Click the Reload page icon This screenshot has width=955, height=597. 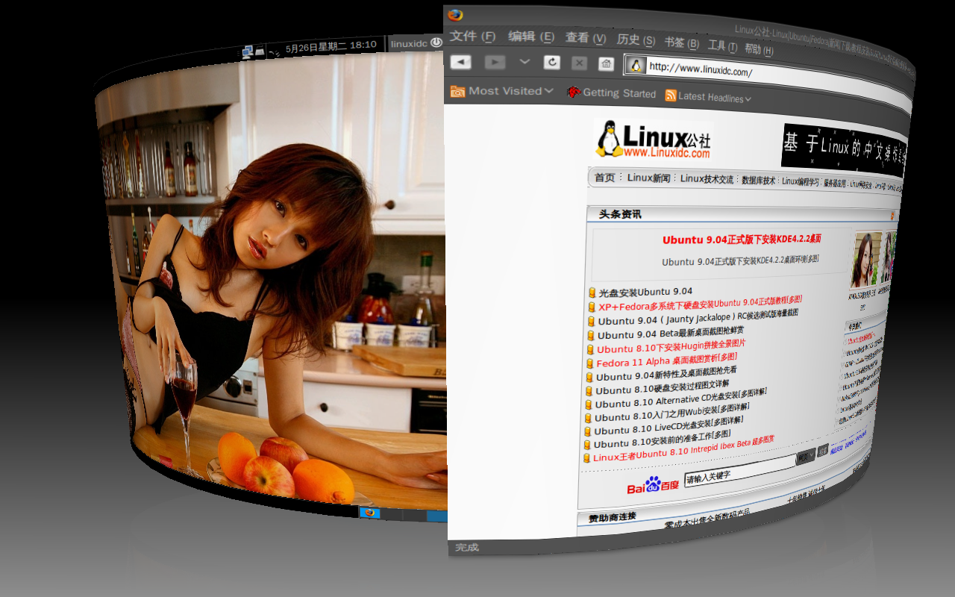[x=552, y=62]
